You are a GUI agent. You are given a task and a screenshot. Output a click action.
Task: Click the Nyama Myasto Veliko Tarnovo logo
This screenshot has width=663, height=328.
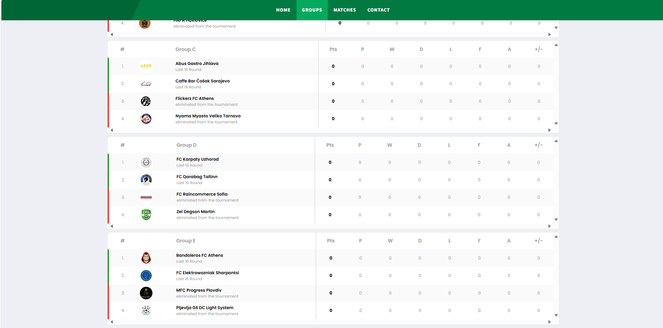click(x=146, y=118)
